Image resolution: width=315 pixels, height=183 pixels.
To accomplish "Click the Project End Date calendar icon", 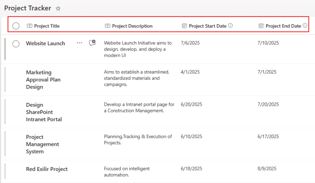I will 261,26.
